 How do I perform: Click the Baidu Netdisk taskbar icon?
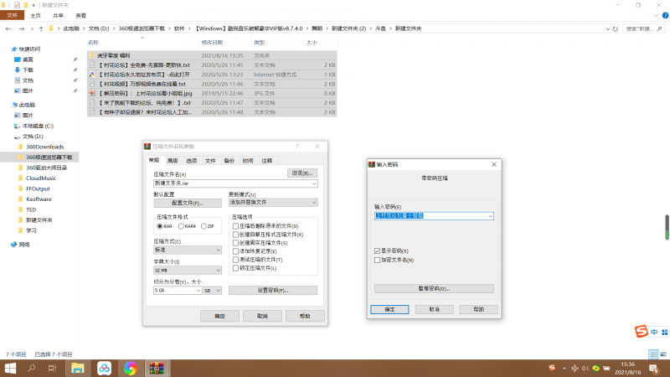pyautogui.click(x=104, y=368)
